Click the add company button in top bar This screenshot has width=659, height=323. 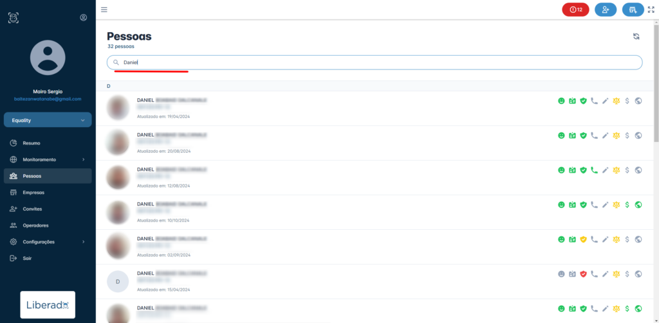633,10
